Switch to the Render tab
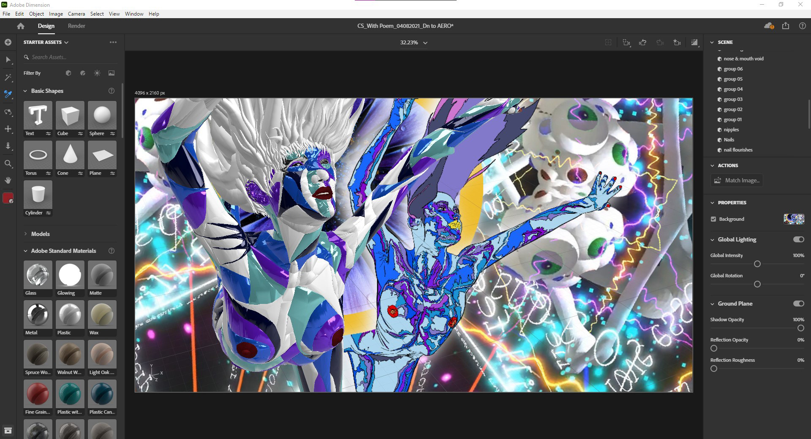 coord(76,26)
